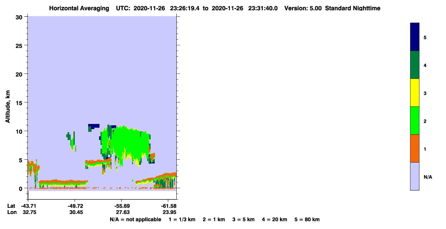Image resolution: width=446 pixels, height=229 pixels.
Task: Click the dark blue block above 10 km
Action: point(94,126)
